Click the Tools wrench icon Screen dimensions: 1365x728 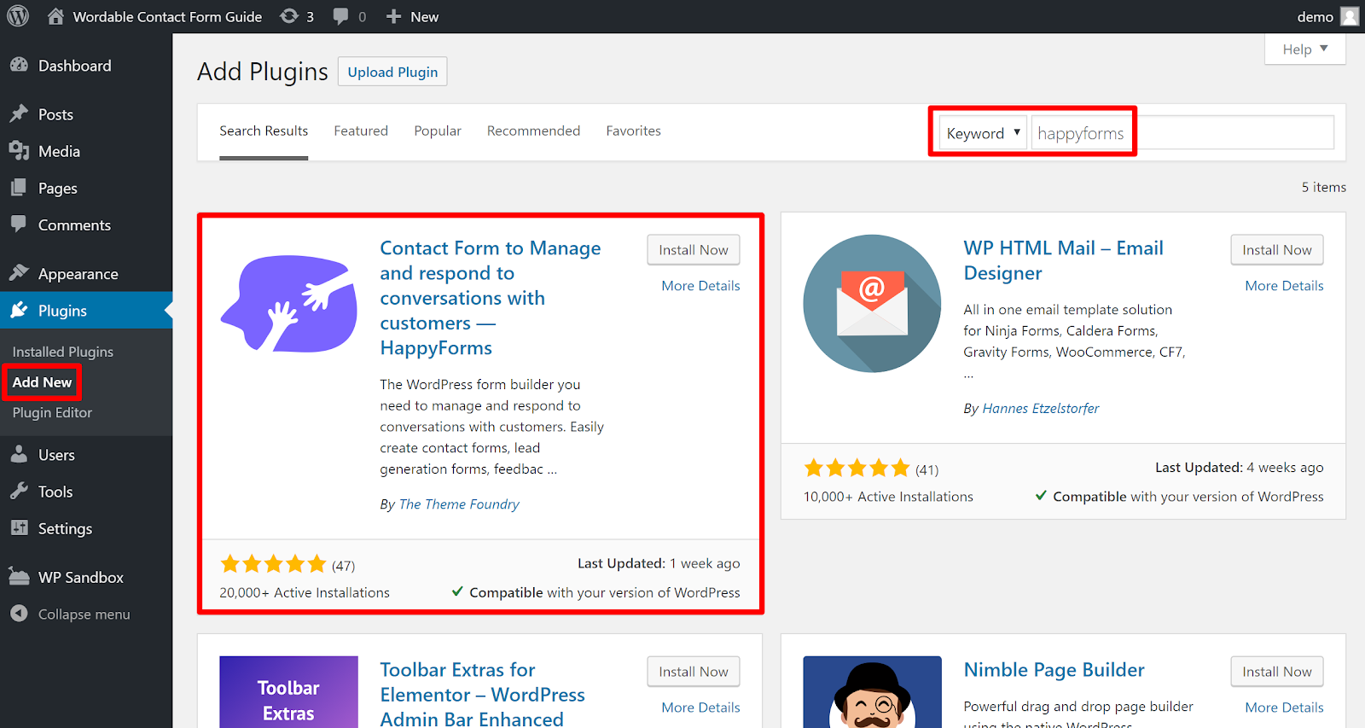19,491
